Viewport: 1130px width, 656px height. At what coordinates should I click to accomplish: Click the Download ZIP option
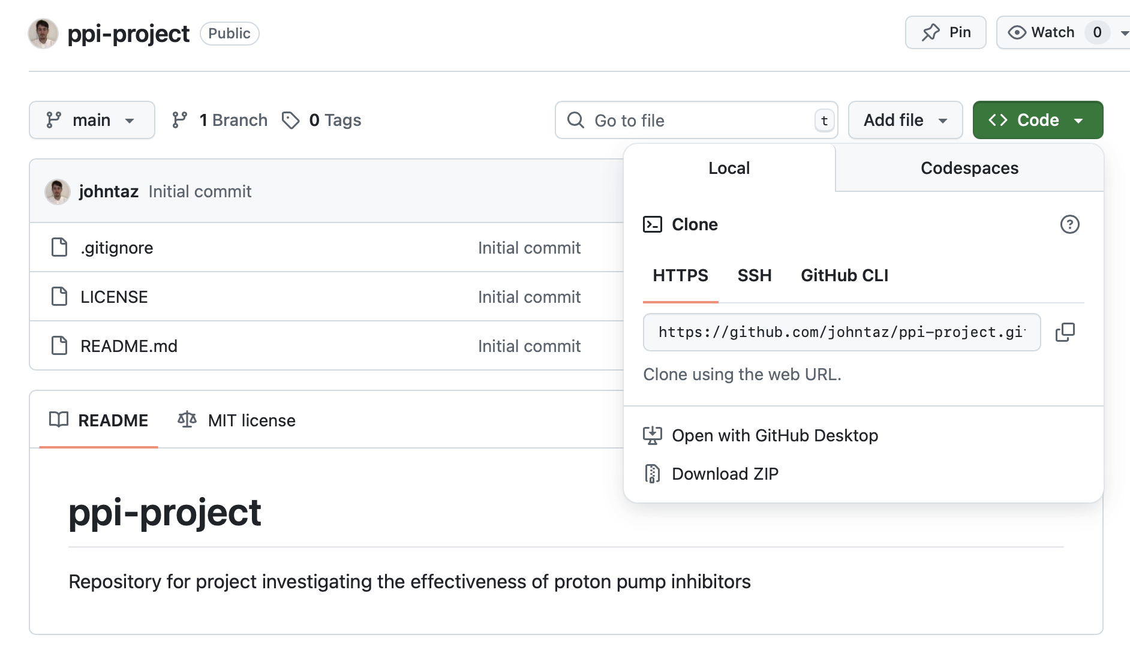click(x=725, y=473)
